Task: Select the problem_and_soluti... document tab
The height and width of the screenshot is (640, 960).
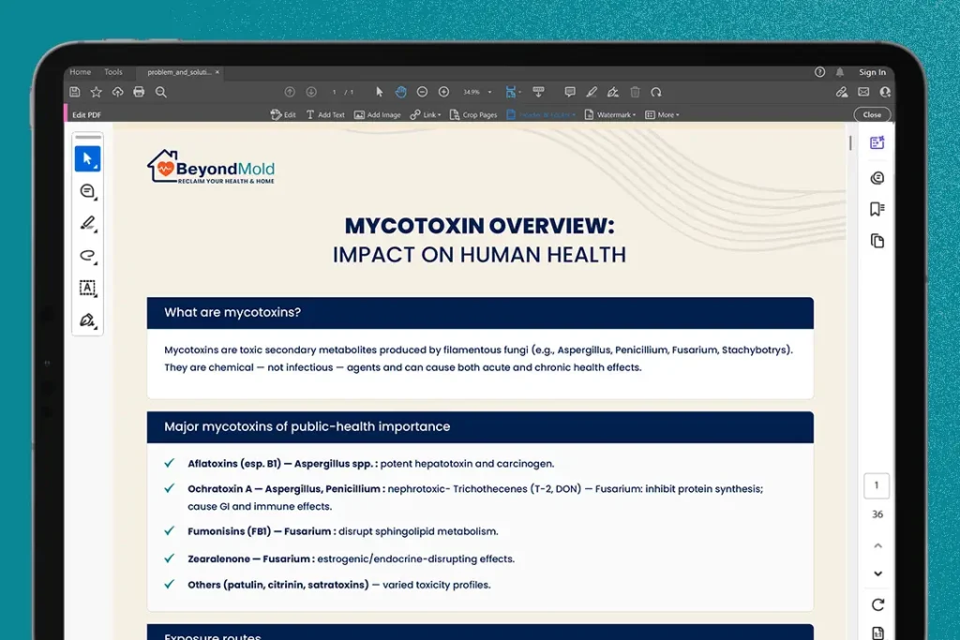Action: [179, 72]
